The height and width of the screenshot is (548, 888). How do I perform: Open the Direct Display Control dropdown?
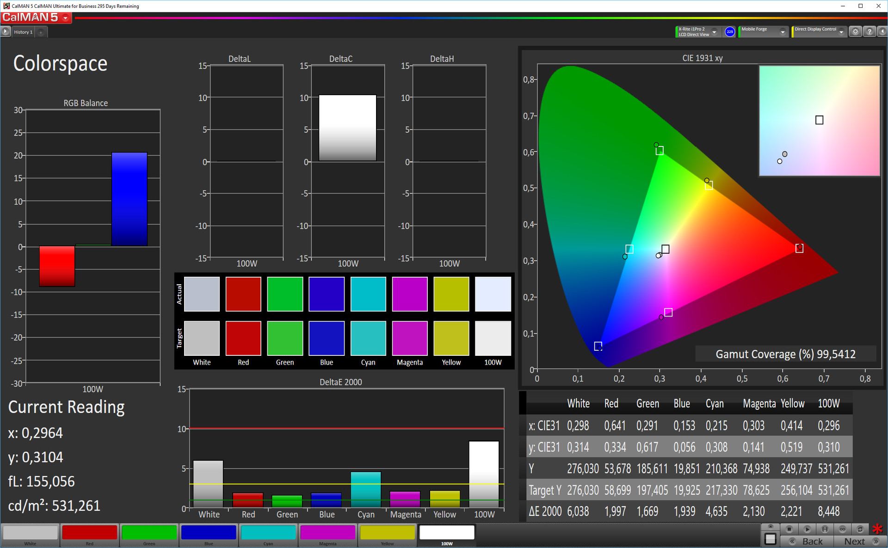point(841,32)
